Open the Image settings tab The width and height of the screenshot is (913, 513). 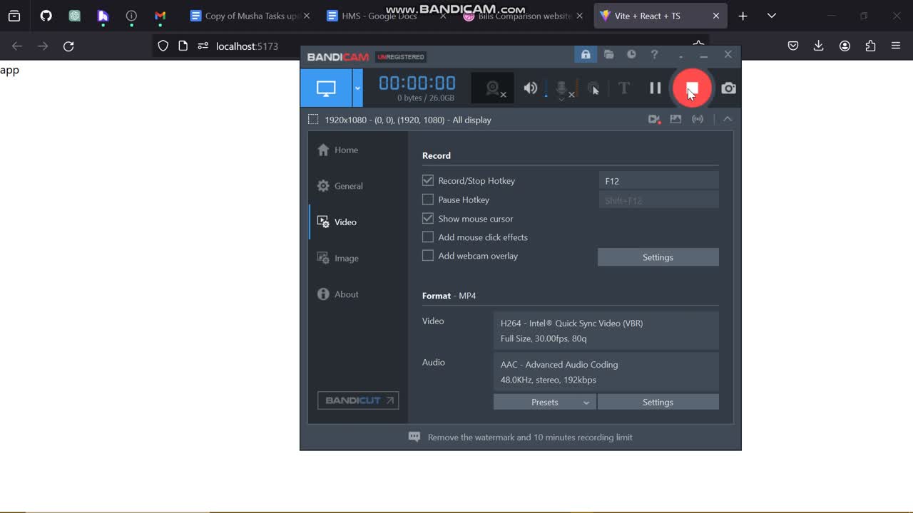coord(346,258)
